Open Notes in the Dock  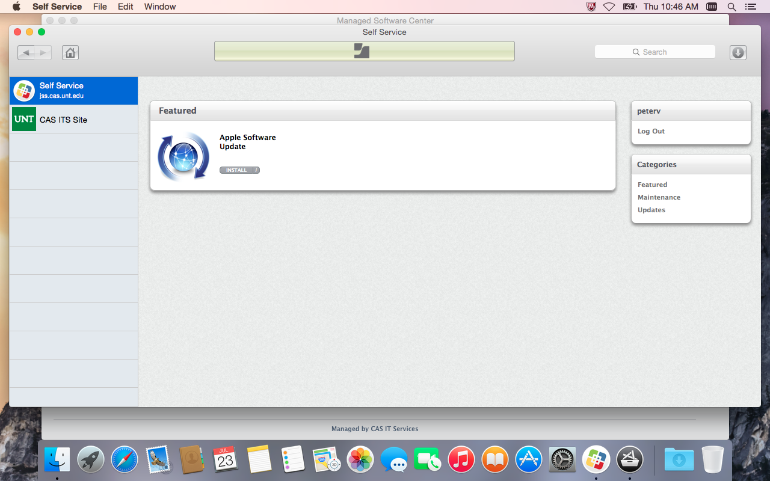[259, 460]
